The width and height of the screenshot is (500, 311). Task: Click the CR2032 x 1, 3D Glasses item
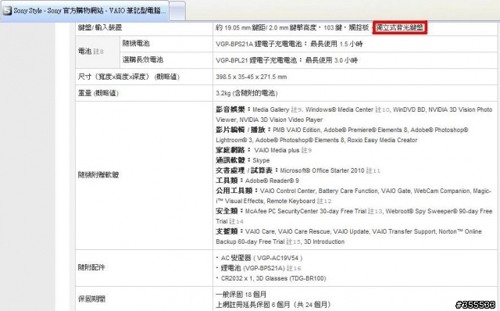(273, 278)
